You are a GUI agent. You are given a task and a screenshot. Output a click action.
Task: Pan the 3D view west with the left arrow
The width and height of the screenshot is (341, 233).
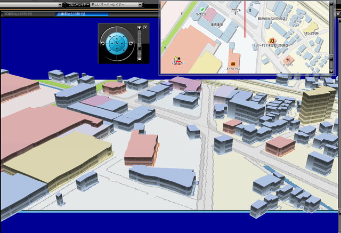(x=112, y=44)
